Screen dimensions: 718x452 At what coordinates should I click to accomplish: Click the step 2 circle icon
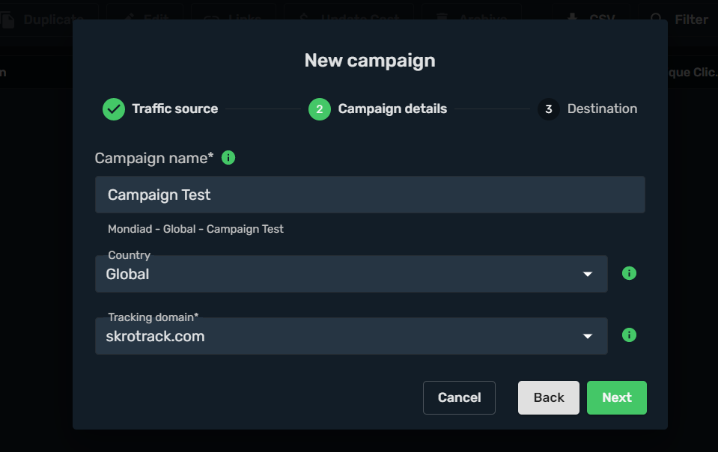pos(320,109)
